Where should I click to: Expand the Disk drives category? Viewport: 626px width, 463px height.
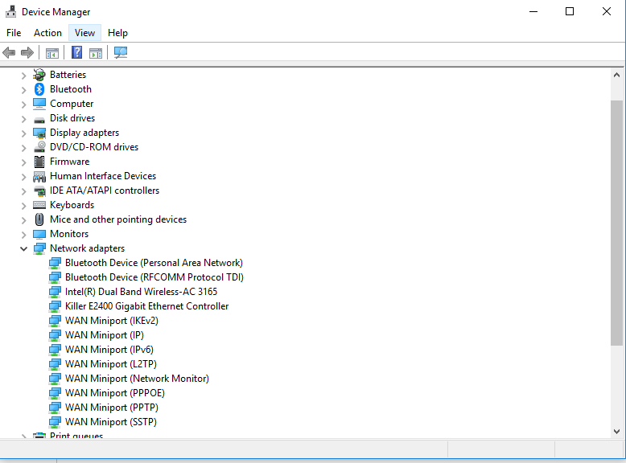point(23,118)
